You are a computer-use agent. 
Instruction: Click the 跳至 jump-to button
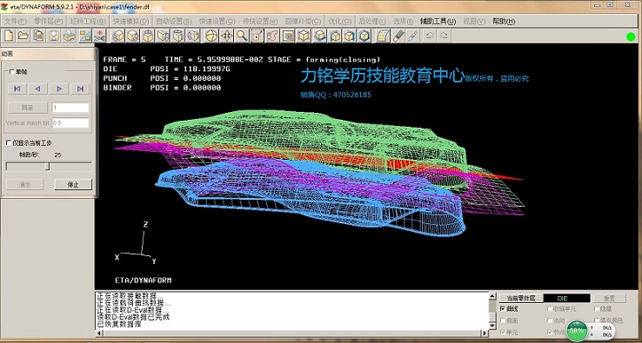[28, 108]
